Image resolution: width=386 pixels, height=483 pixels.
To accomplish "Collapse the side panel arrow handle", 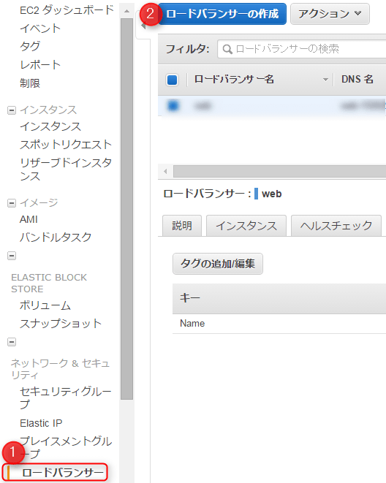I will tap(143, 26).
